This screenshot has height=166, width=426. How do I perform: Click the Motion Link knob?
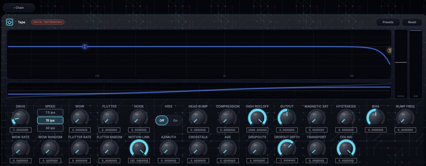tap(139, 148)
